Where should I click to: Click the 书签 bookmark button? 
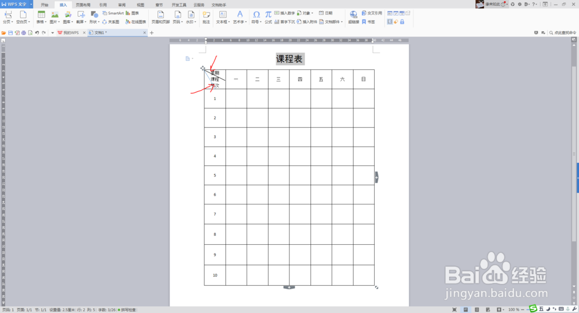[368, 22]
